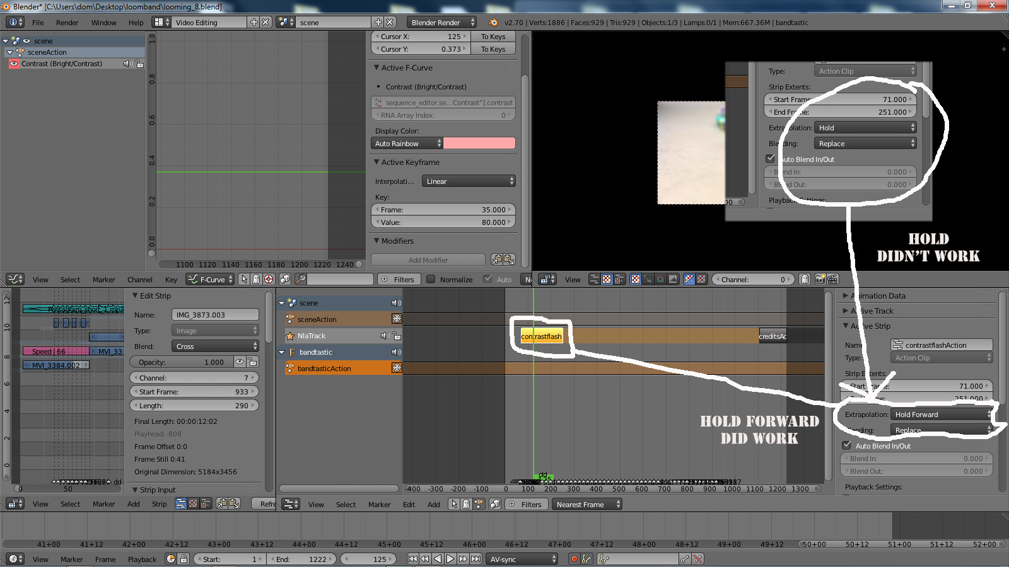
Task: Select chroma vectorscope icon in preview header
Action: (660, 279)
